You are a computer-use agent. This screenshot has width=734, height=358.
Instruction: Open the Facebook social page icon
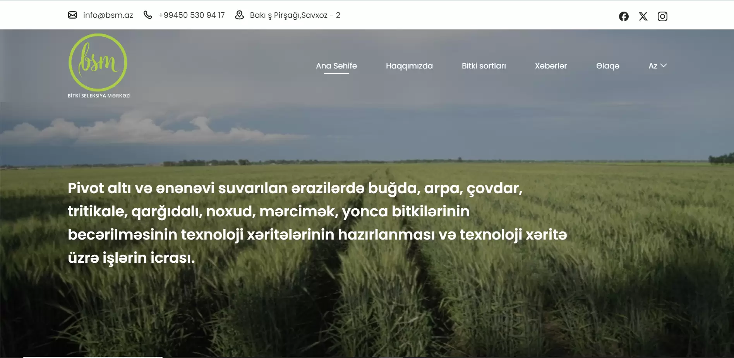tap(624, 16)
